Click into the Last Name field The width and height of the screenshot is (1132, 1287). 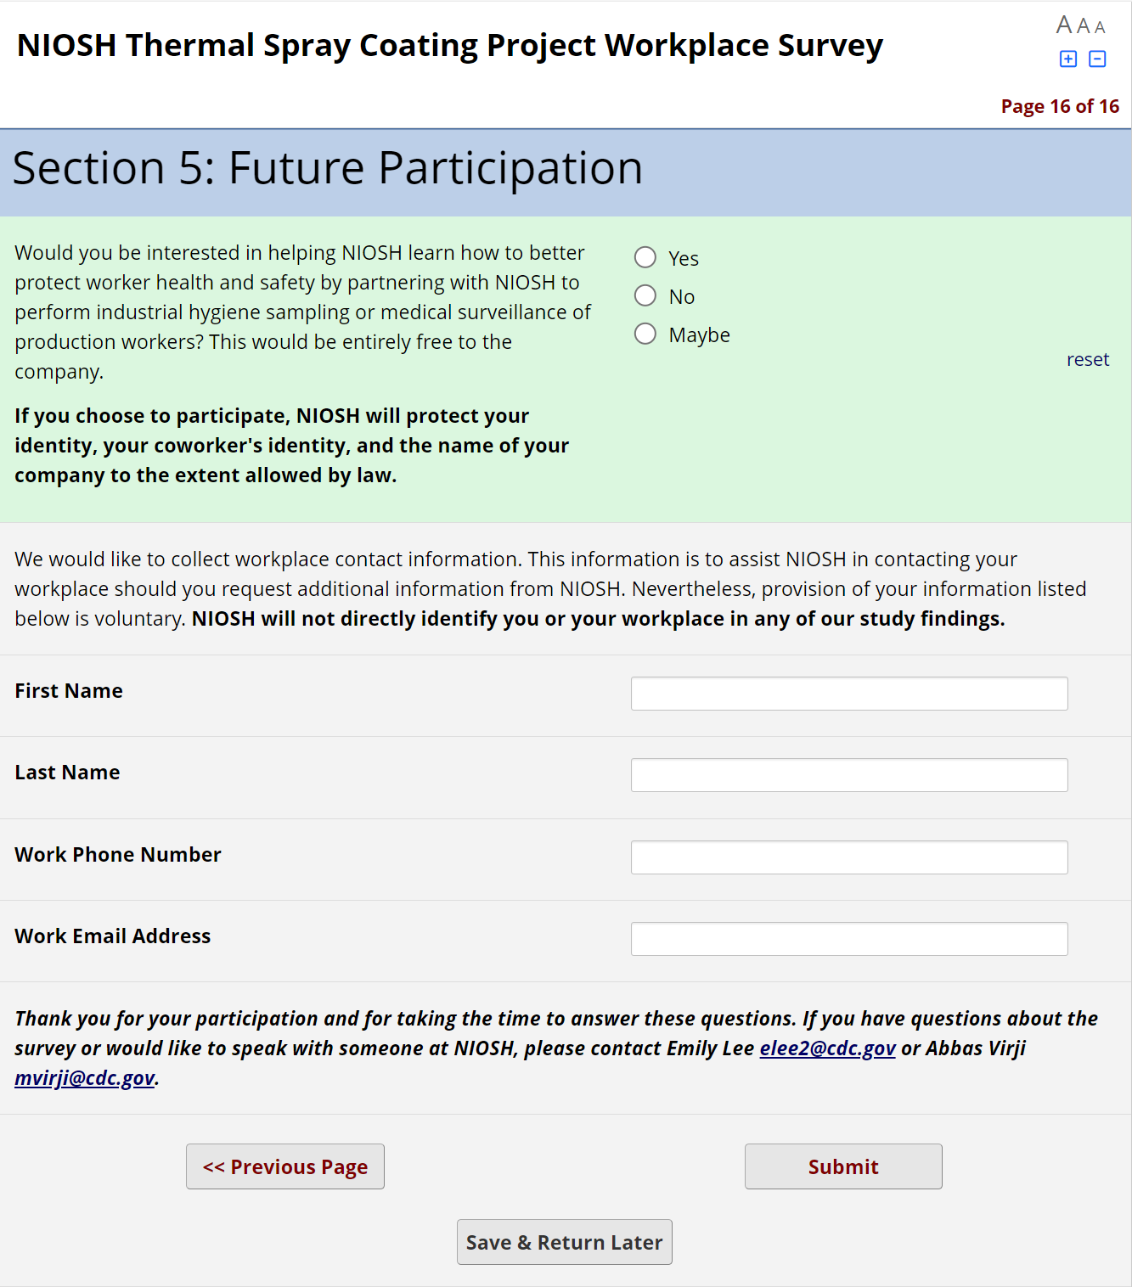pyautogui.click(x=848, y=775)
